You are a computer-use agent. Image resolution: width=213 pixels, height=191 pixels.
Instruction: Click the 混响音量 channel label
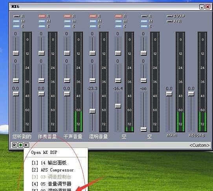(x=99, y=137)
